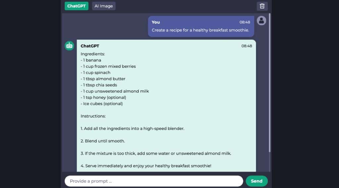Send the prompt with the Send button
339x188 pixels.
pos(257,181)
